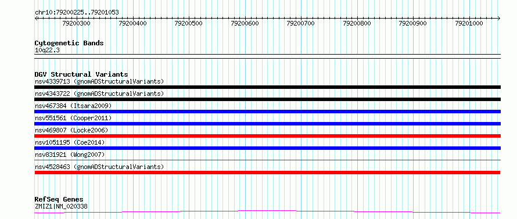
Task: Select the red bar of nsv4528463
Action: point(267,173)
